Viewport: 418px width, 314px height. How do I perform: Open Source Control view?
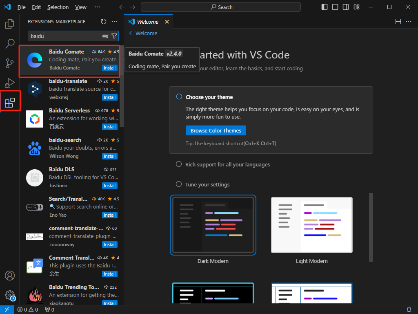tap(10, 63)
